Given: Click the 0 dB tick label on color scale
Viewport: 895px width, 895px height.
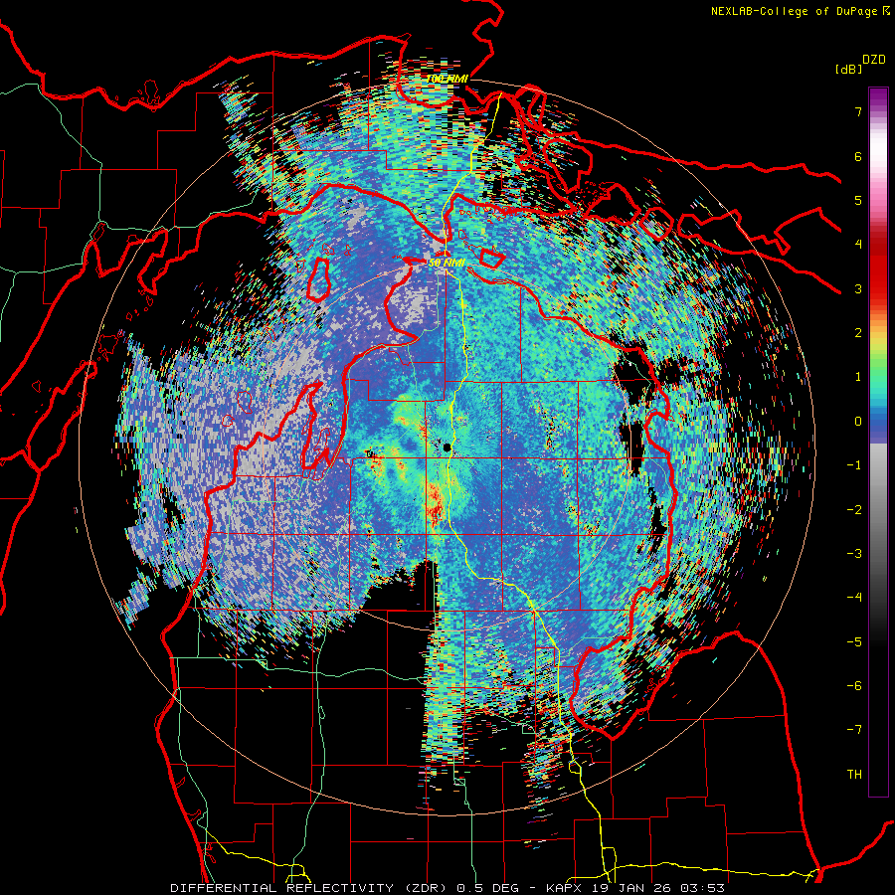Looking at the screenshot, I should (858, 422).
